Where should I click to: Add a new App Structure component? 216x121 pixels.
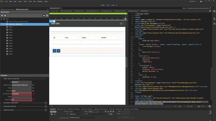click(2, 16)
